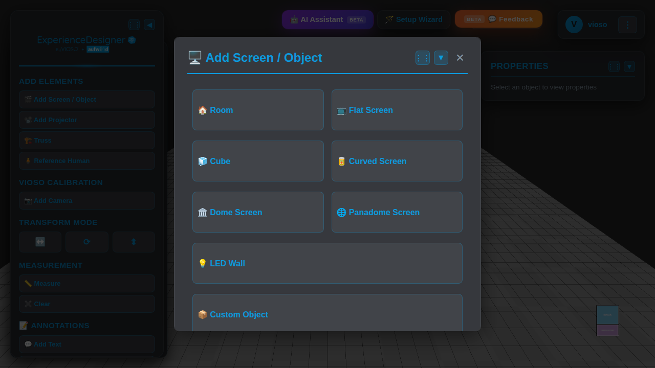
Task: Add a Truss element
Action: click(x=86, y=140)
